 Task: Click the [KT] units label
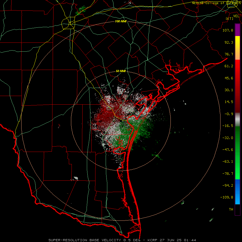[x=230, y=19]
